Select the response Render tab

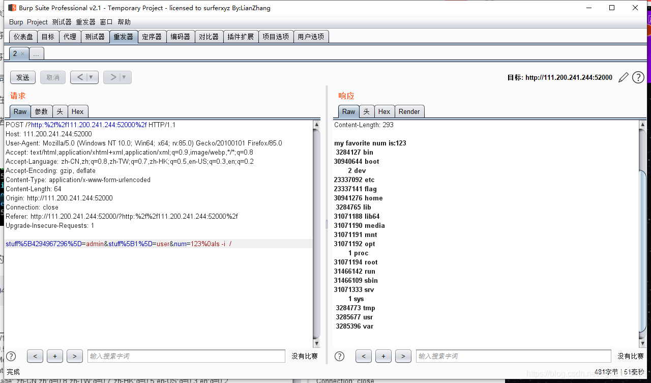pos(409,111)
